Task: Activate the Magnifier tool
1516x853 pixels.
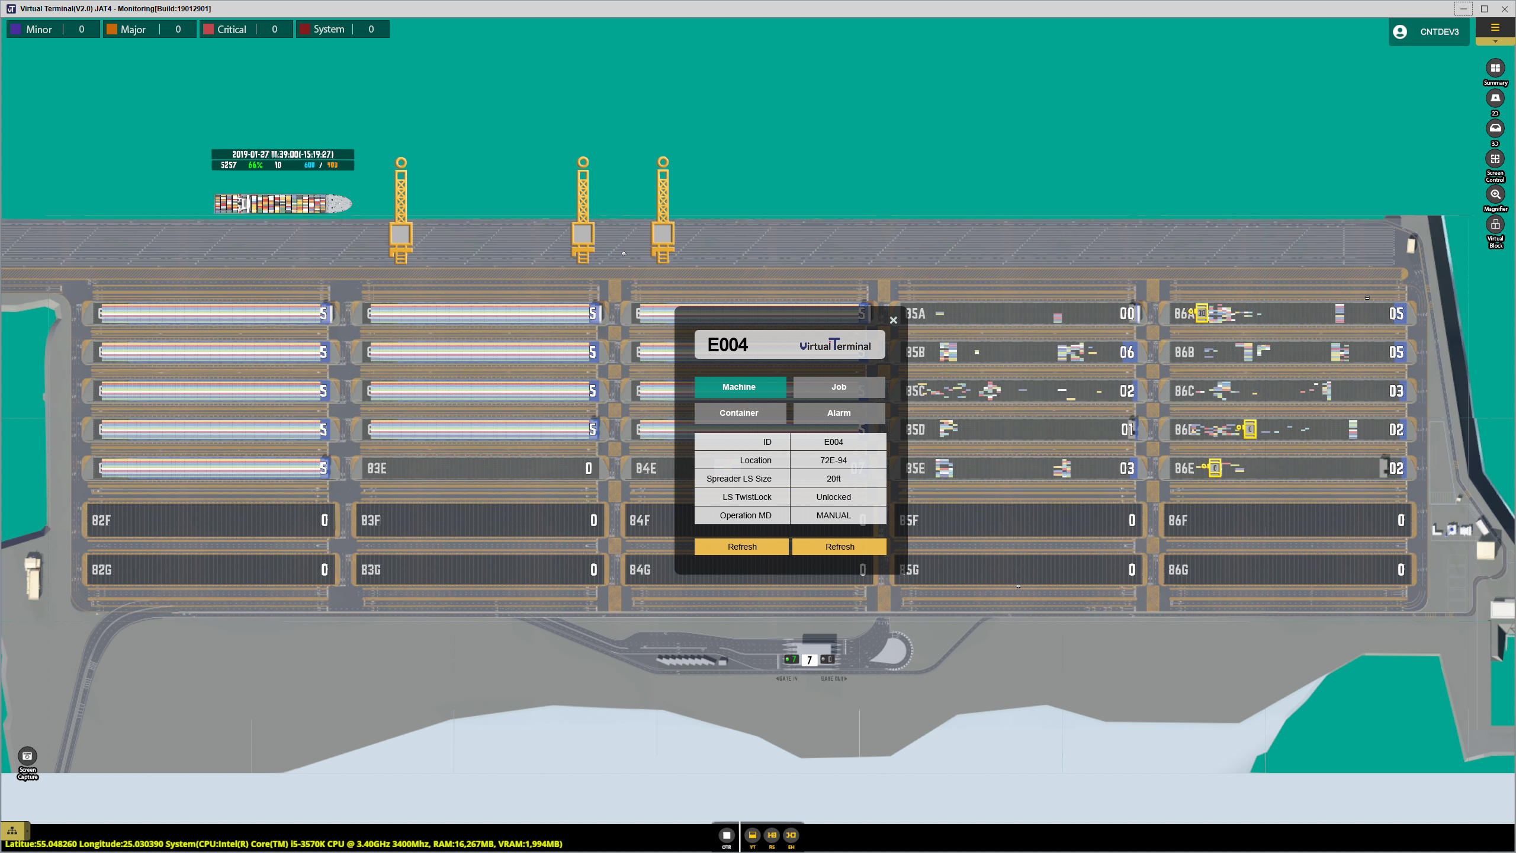Action: tap(1495, 194)
